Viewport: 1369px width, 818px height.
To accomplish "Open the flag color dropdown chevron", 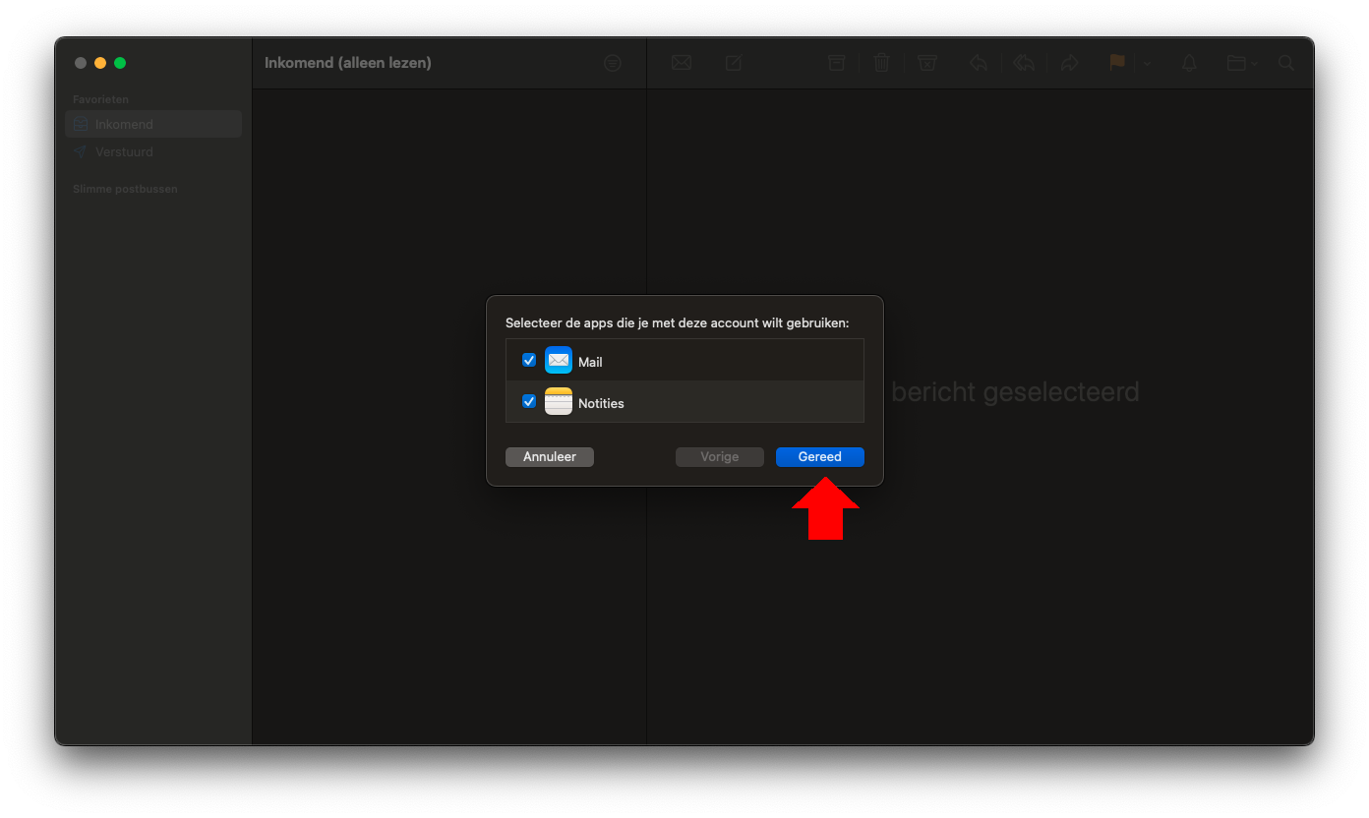I will click(1147, 62).
